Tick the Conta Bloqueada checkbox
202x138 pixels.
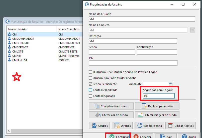(90, 96)
